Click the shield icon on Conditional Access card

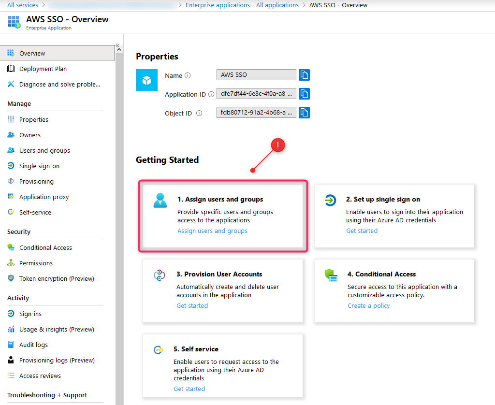tap(331, 275)
